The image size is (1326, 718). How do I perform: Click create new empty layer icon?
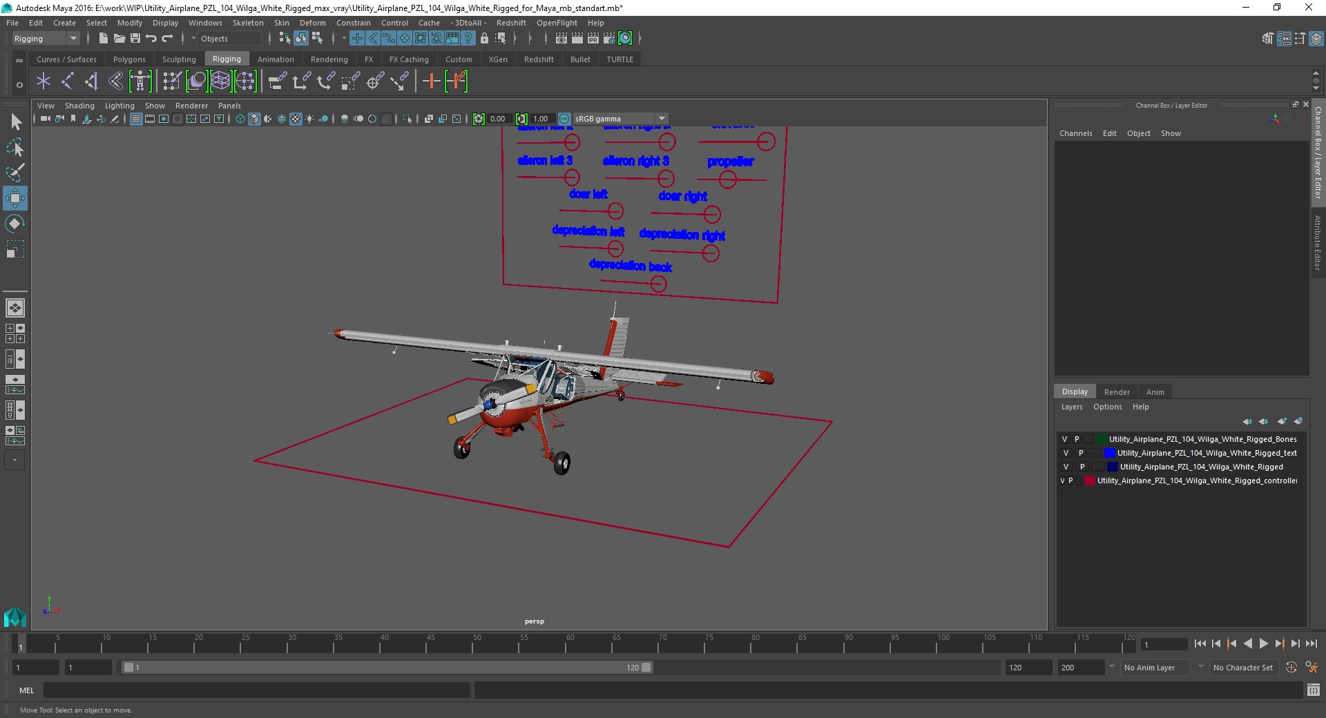click(x=1282, y=421)
